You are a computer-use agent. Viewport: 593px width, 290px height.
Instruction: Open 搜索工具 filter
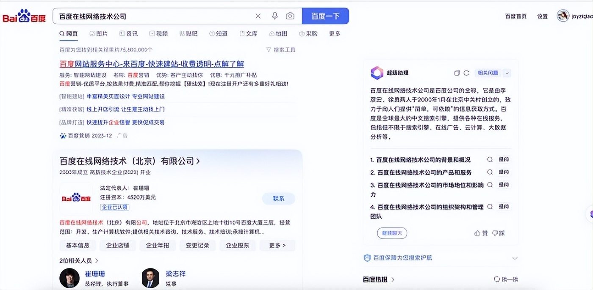[x=281, y=50]
